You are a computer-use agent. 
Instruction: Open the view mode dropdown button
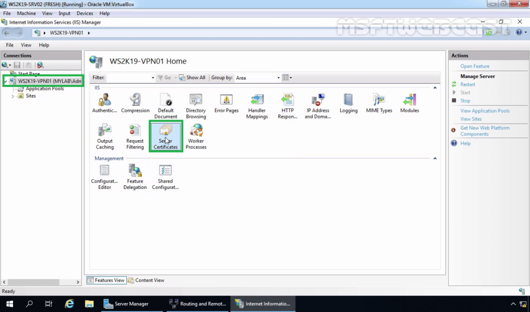click(x=287, y=78)
